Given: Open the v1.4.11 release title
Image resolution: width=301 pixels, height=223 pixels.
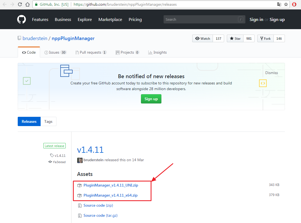Looking at the screenshot, I should pyautogui.click(x=90, y=150).
